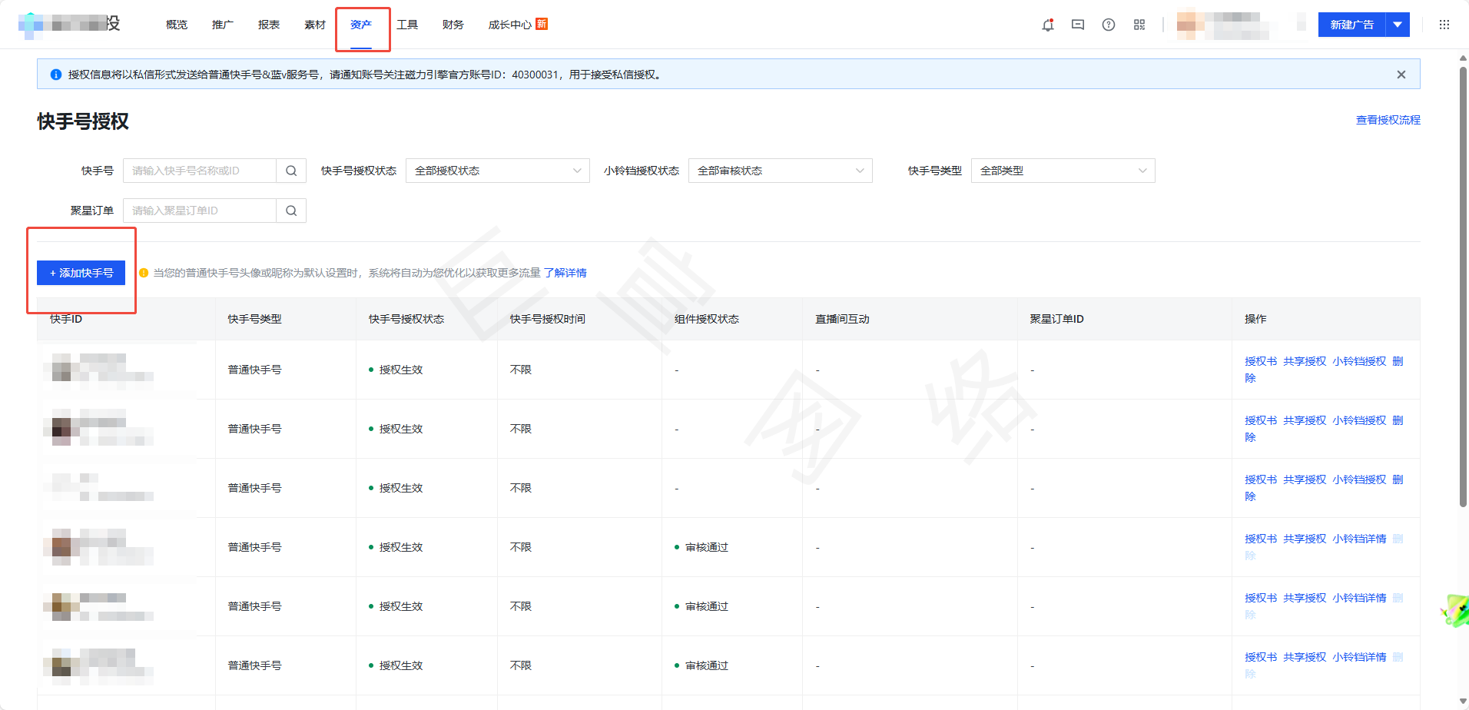The height and width of the screenshot is (710, 1469).
Task: Dismiss the blue info banner
Action: 1401,75
